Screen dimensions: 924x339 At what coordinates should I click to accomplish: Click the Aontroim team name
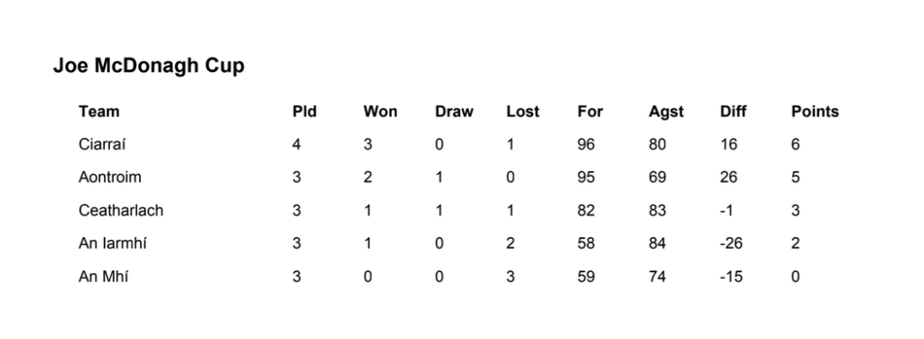pyautogui.click(x=109, y=177)
